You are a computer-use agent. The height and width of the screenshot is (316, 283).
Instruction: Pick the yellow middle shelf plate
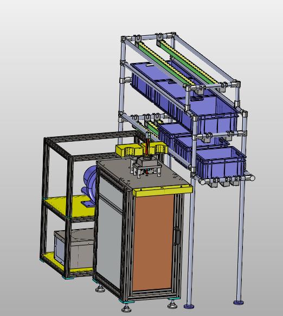70,206
